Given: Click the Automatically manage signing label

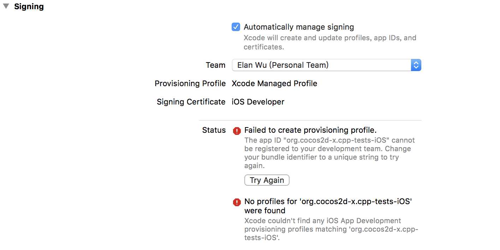Looking at the screenshot, I should [299, 27].
